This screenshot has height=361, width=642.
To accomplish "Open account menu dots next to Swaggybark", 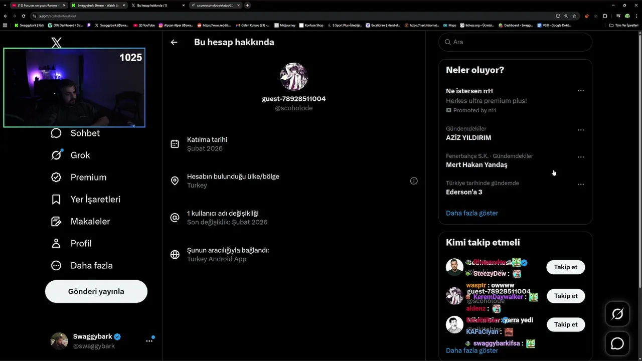I will 149,341.
